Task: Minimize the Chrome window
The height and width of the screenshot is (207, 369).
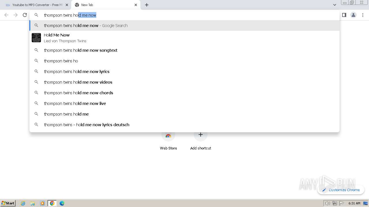Action: pos(344,3)
